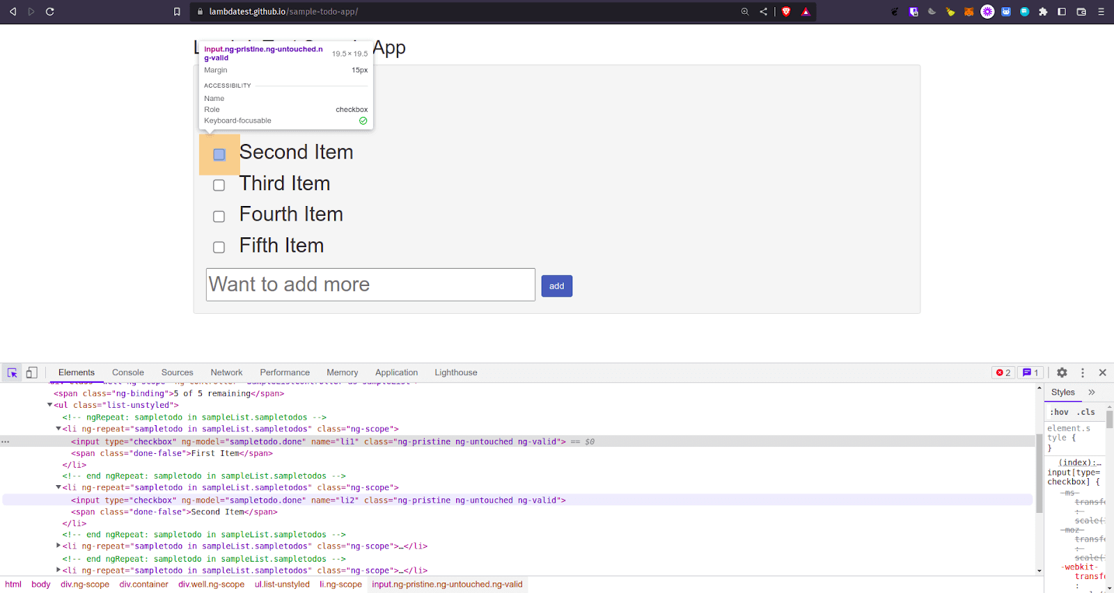Collapse the ul list-unstyled node
1114x593 pixels.
49,405
